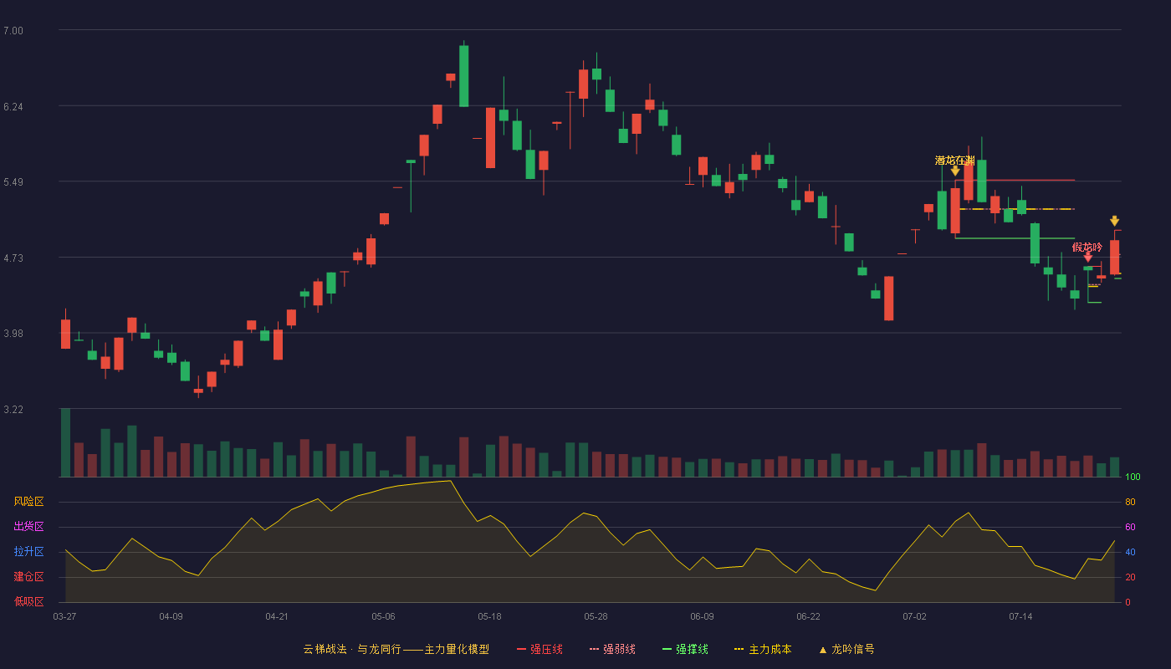This screenshot has height=669, width=1171.
Task: Click the 03-27 date label
Action: click(x=64, y=616)
